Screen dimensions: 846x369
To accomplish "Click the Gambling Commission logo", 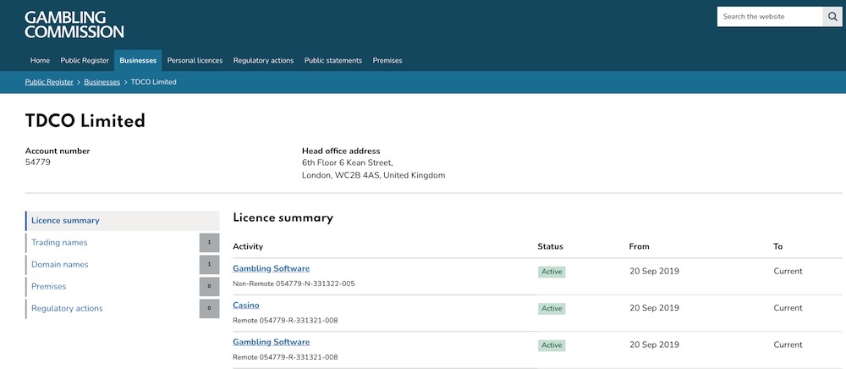I will click(74, 25).
